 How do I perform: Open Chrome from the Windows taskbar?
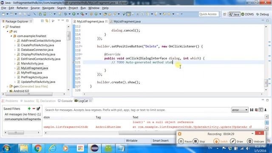[38, 148]
